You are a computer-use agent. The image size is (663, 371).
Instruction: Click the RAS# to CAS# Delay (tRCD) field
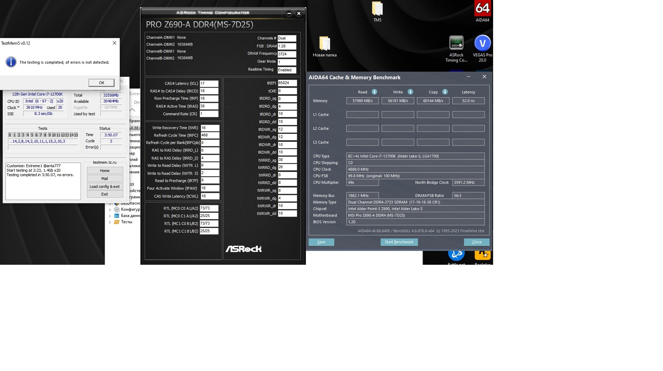[x=209, y=91]
